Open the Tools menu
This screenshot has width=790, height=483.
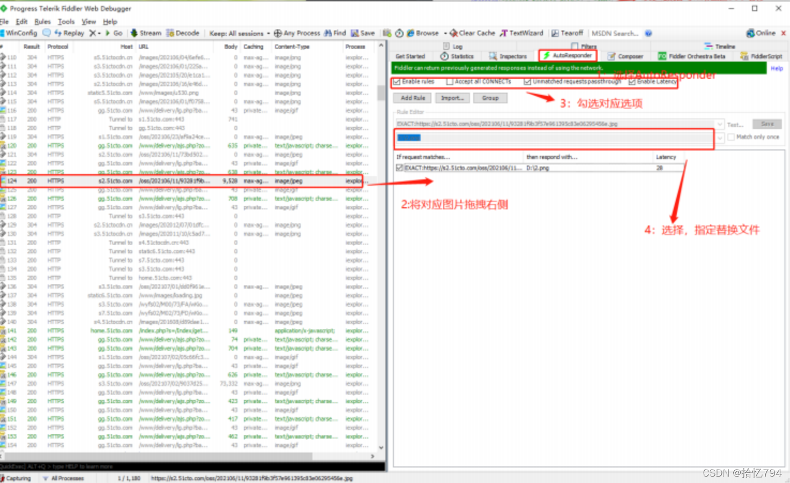click(x=66, y=21)
